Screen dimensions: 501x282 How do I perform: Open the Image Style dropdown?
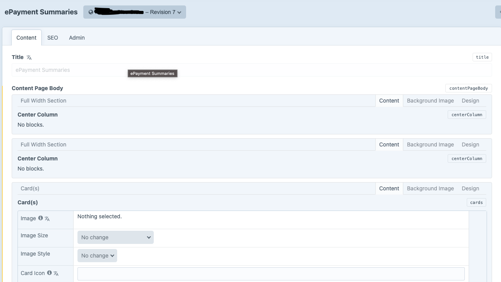(97, 256)
